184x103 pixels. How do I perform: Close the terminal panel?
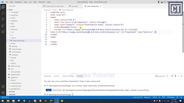tap(182, 76)
